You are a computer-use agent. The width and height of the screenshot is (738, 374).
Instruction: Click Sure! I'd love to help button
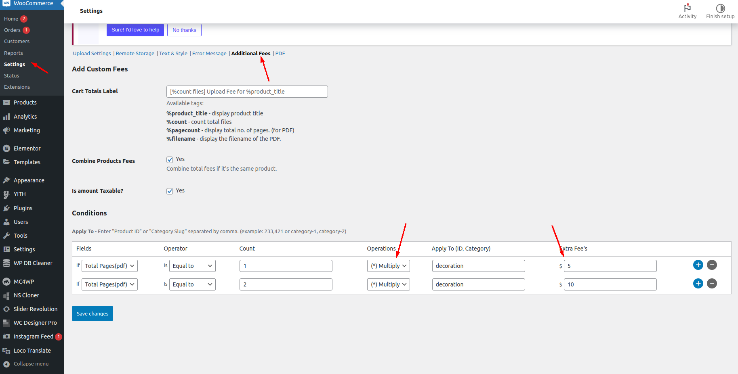pyautogui.click(x=135, y=30)
